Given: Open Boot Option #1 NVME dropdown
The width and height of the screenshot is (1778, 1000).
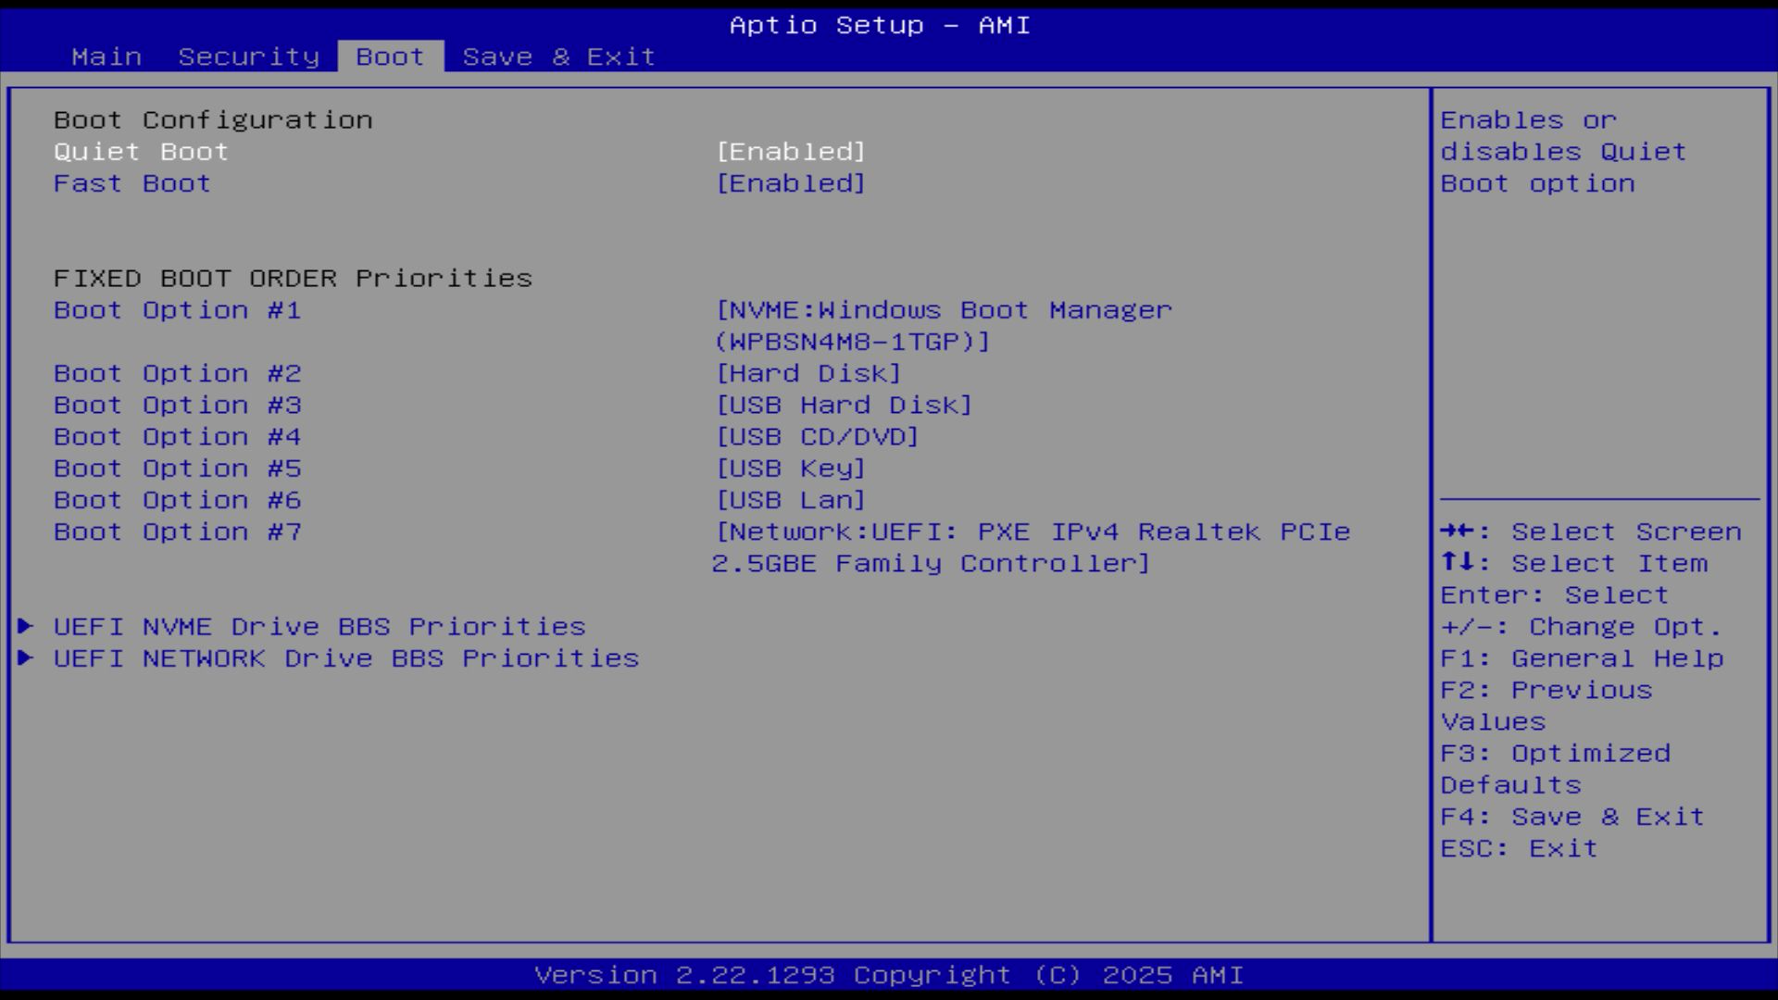Looking at the screenshot, I should pyautogui.click(x=943, y=325).
